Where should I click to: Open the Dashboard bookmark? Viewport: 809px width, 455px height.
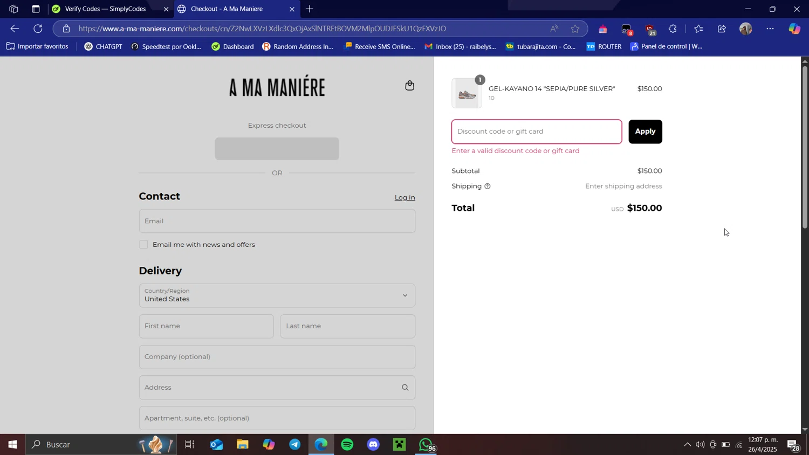(x=232, y=47)
